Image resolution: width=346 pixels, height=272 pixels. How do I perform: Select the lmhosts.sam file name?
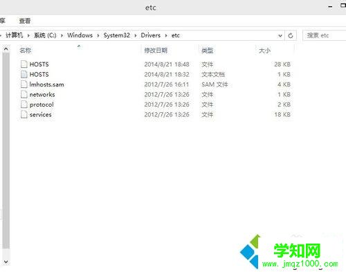tap(46, 84)
